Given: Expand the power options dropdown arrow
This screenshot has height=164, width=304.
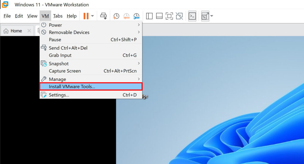Looking at the screenshot, I should coord(93,16).
